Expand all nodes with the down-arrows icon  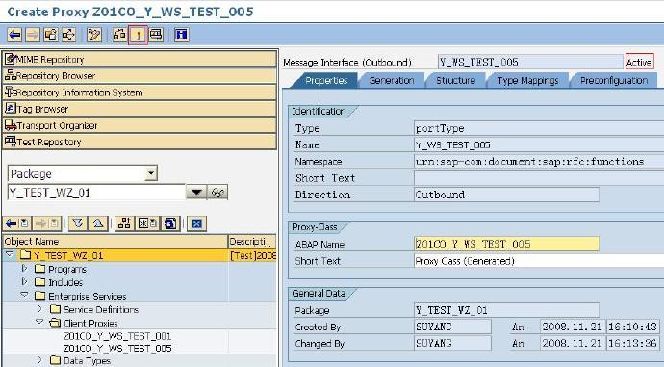pyautogui.click(x=78, y=223)
